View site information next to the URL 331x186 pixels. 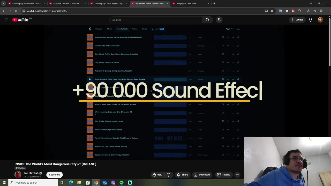(x=24, y=11)
